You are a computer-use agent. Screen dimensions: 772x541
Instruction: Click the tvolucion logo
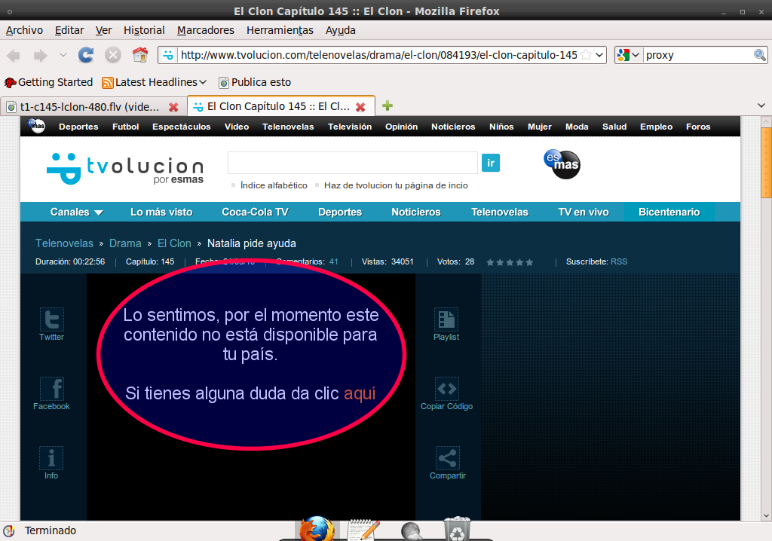(125, 168)
